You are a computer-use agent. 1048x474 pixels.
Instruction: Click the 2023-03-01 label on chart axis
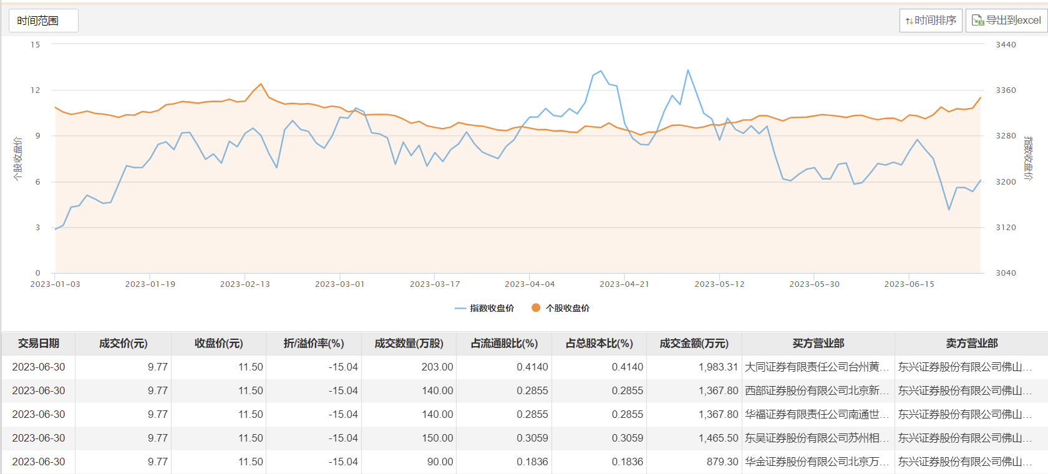(339, 284)
